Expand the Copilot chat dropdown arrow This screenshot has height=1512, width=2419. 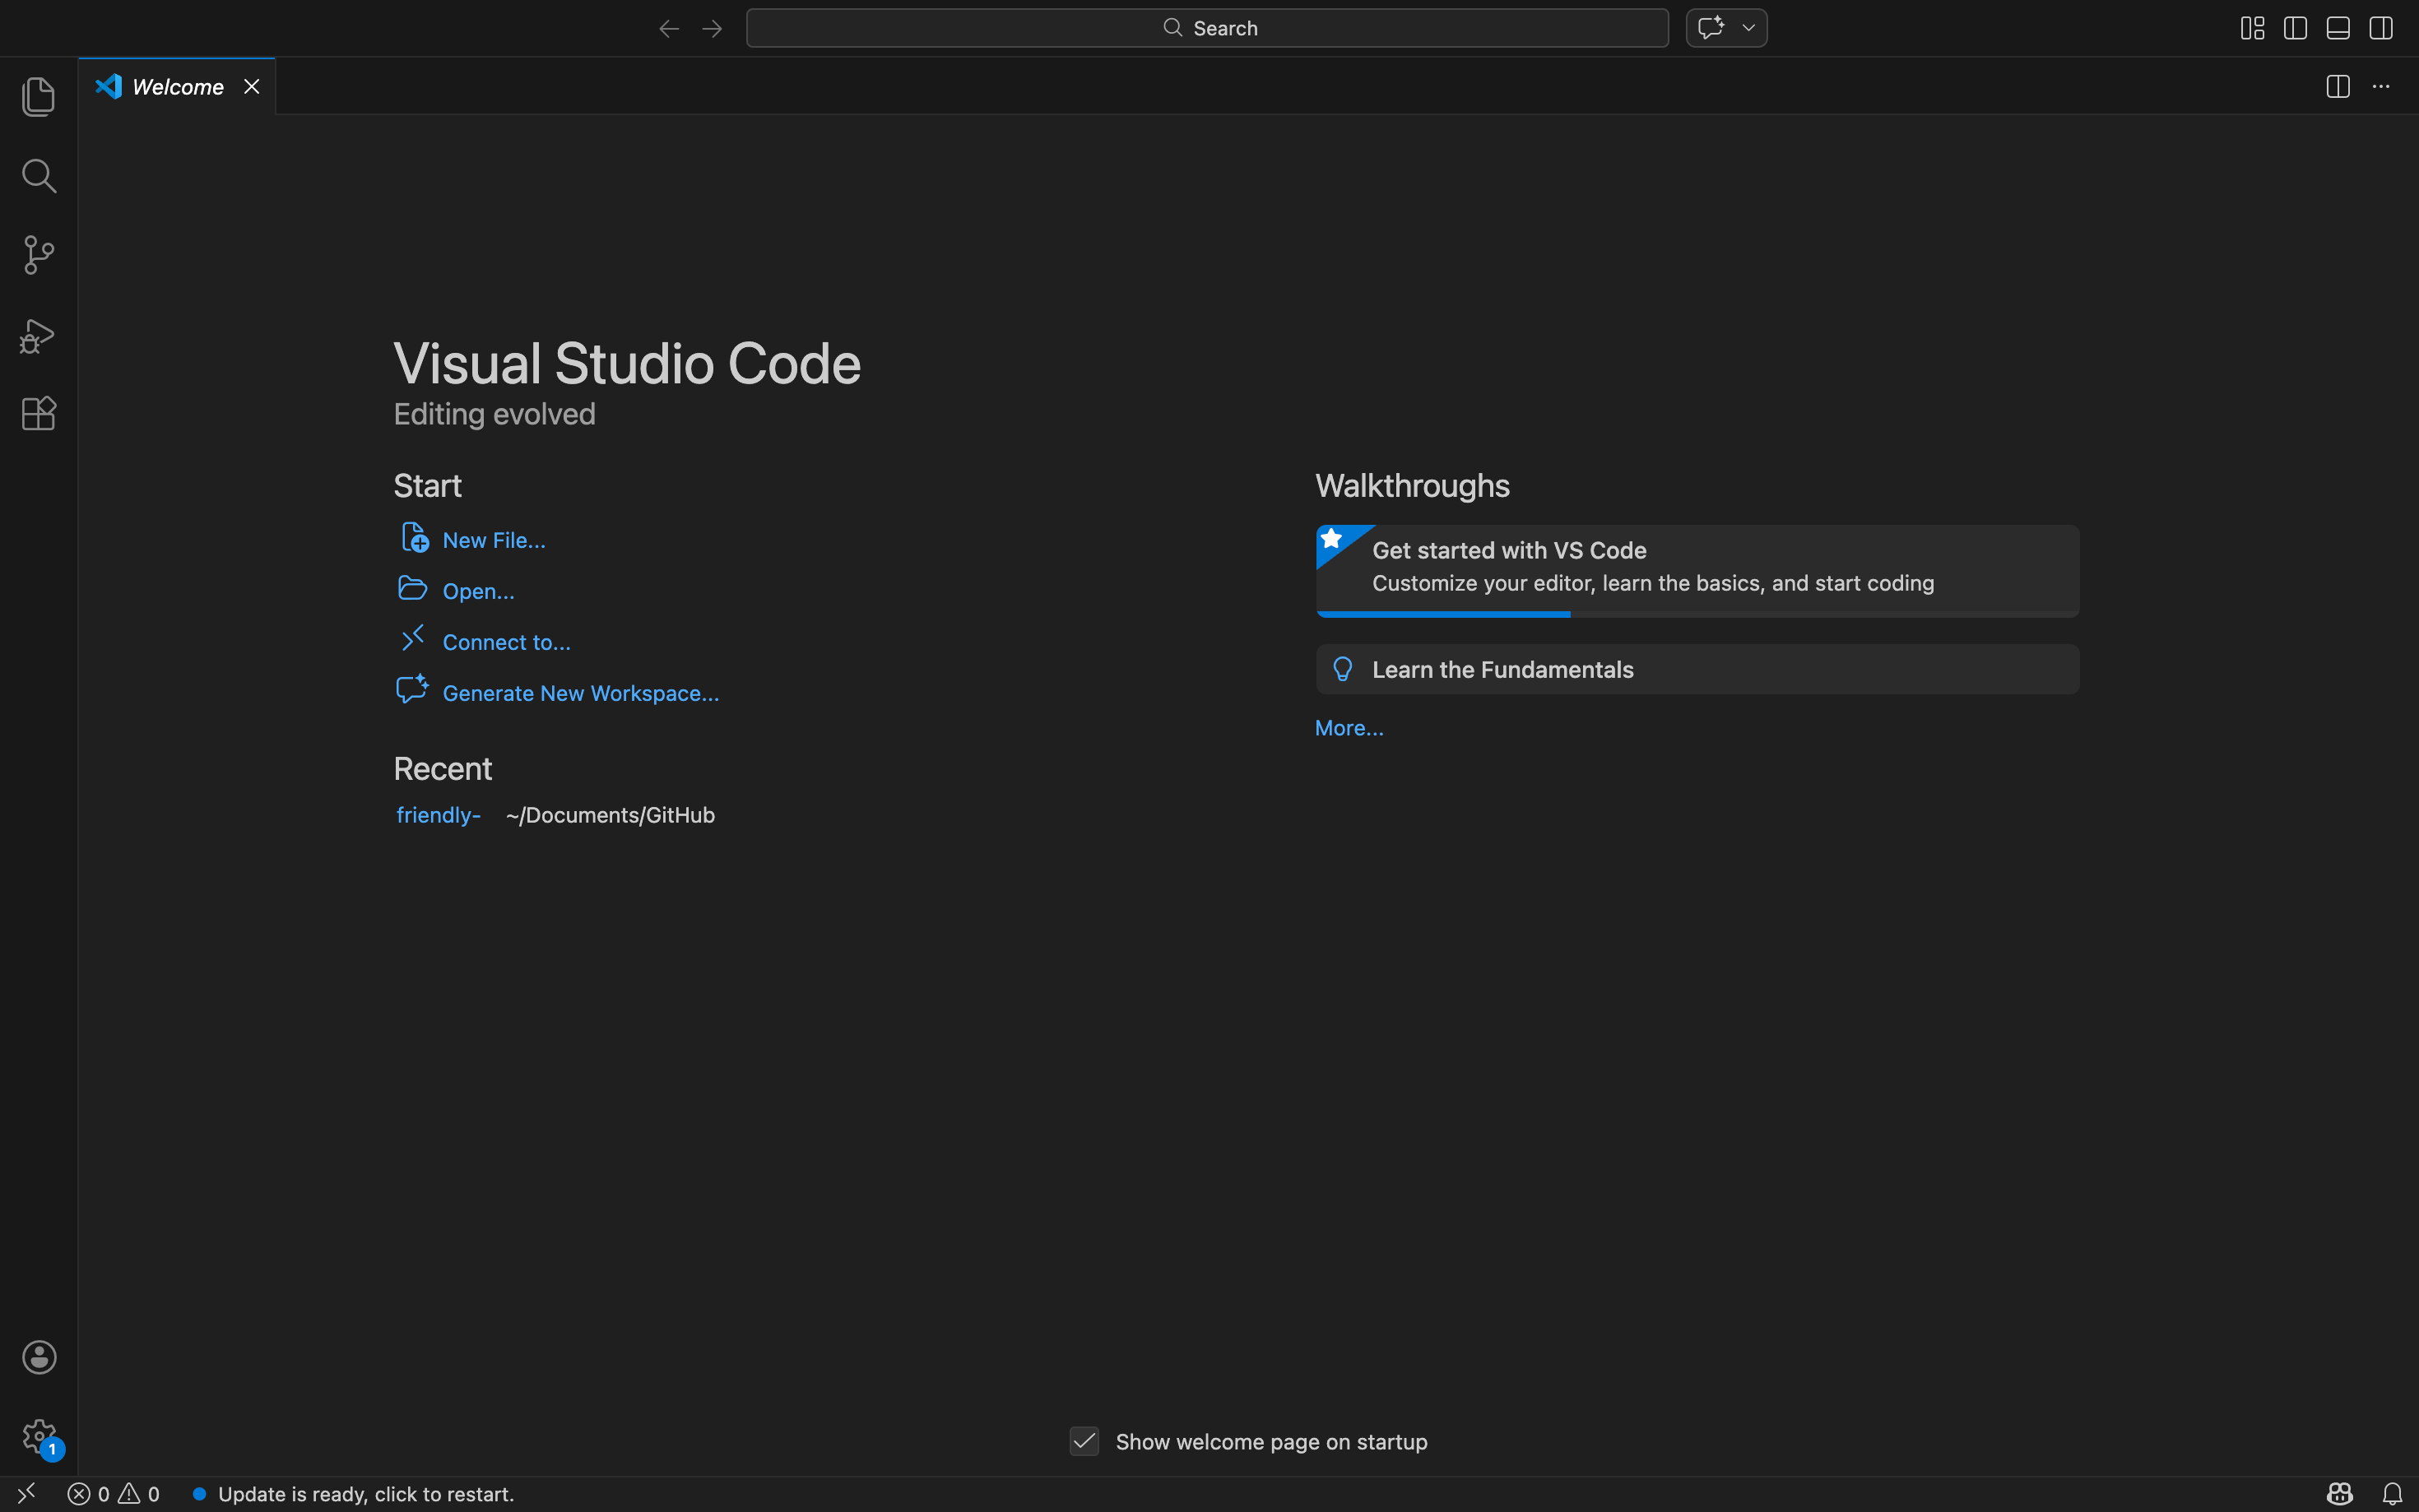pyautogui.click(x=1748, y=28)
